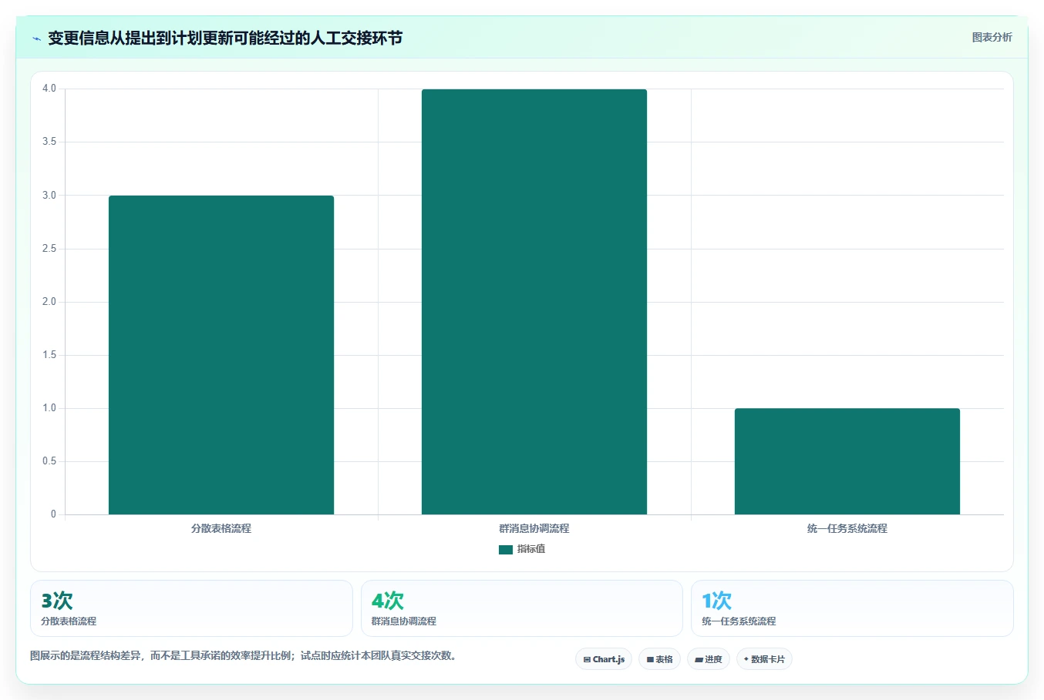
Task: Click the 数据卡片 tag chip
Action: (x=764, y=659)
